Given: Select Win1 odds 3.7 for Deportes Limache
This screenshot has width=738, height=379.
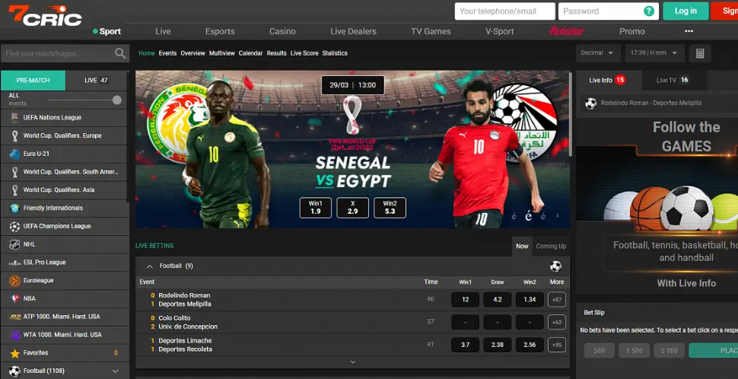Looking at the screenshot, I should (465, 345).
